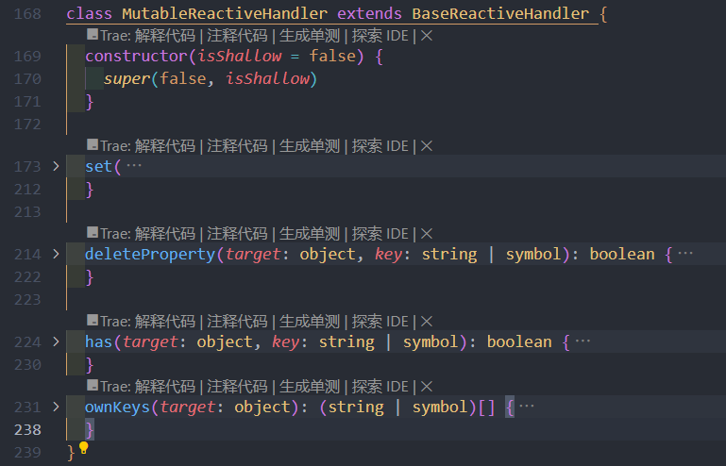Click Trae icon above the constructor

[93, 36]
